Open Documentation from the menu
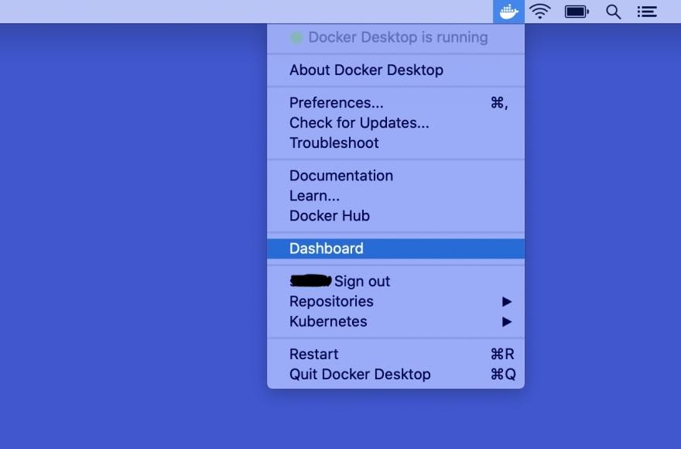681x449 pixels. (x=395, y=176)
